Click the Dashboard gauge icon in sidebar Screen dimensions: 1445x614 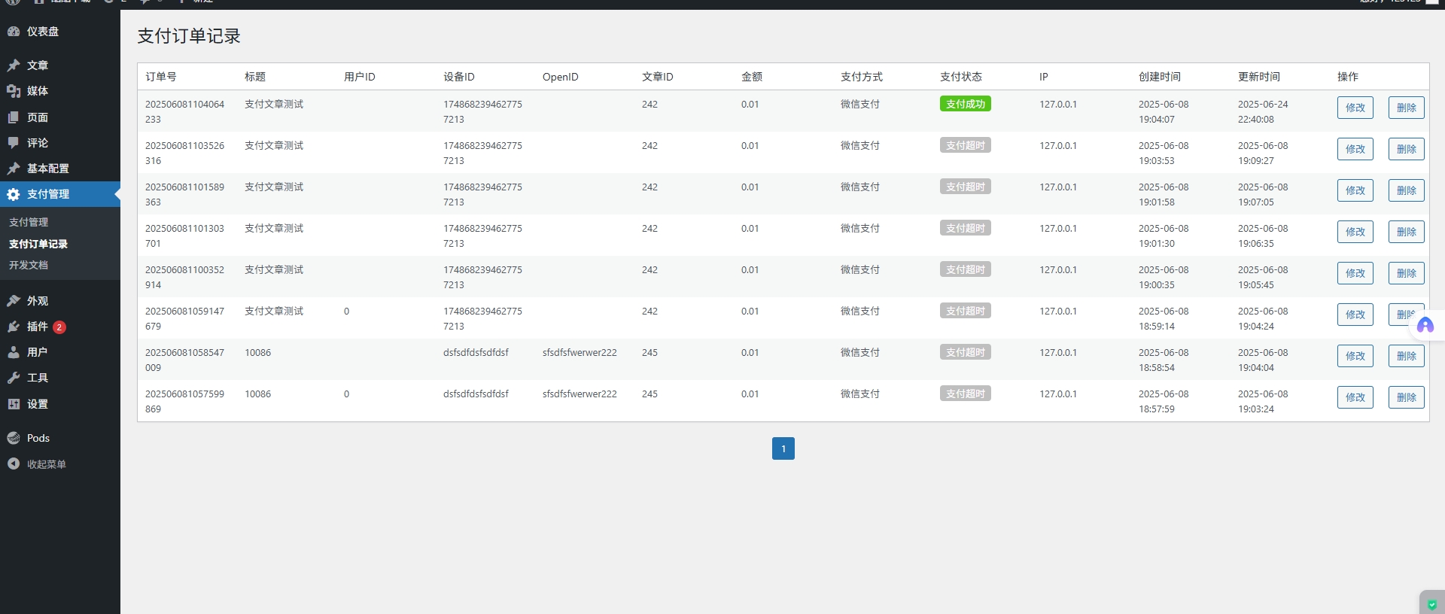pos(14,32)
